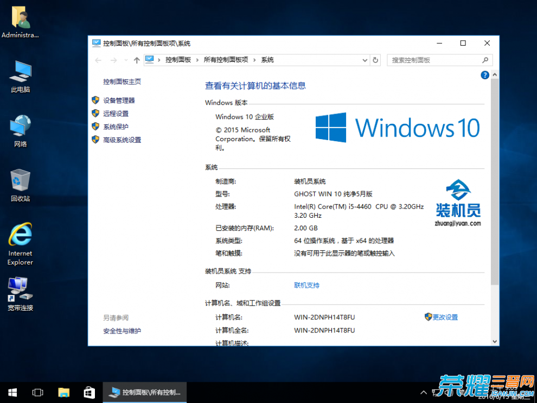Open 控制面板主页 link

pyautogui.click(x=122, y=81)
